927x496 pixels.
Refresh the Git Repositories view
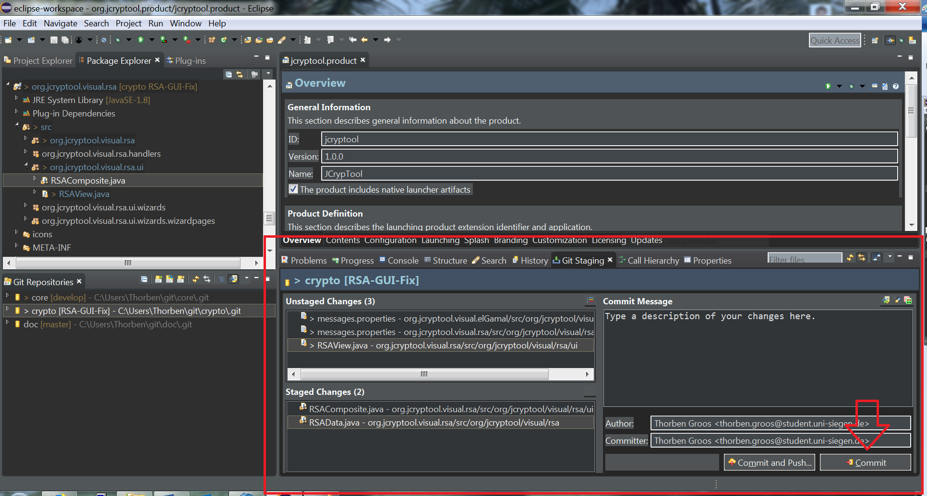pos(196,279)
